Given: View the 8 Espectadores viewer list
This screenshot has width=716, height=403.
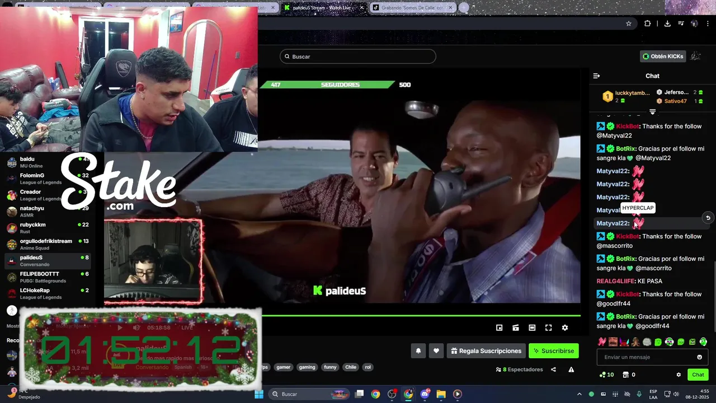Looking at the screenshot, I should point(519,369).
